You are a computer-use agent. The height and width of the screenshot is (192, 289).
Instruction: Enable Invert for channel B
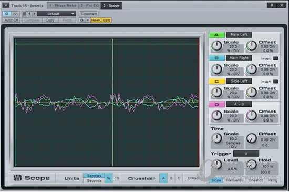click(x=275, y=58)
